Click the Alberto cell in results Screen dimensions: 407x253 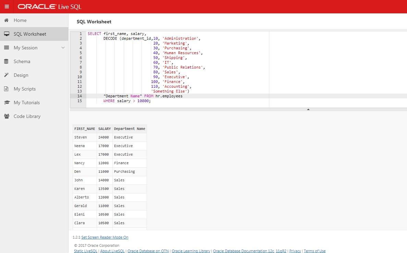(x=85, y=197)
